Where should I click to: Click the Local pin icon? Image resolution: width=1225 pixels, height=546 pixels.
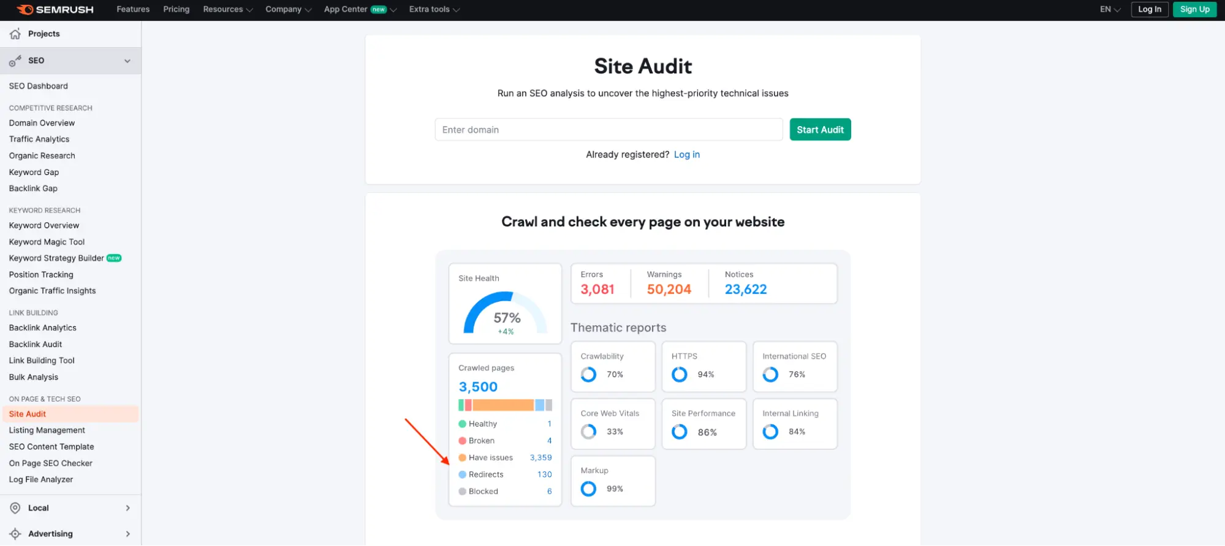tap(15, 508)
